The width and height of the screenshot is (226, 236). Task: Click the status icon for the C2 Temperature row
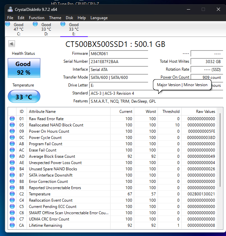pos(12,194)
